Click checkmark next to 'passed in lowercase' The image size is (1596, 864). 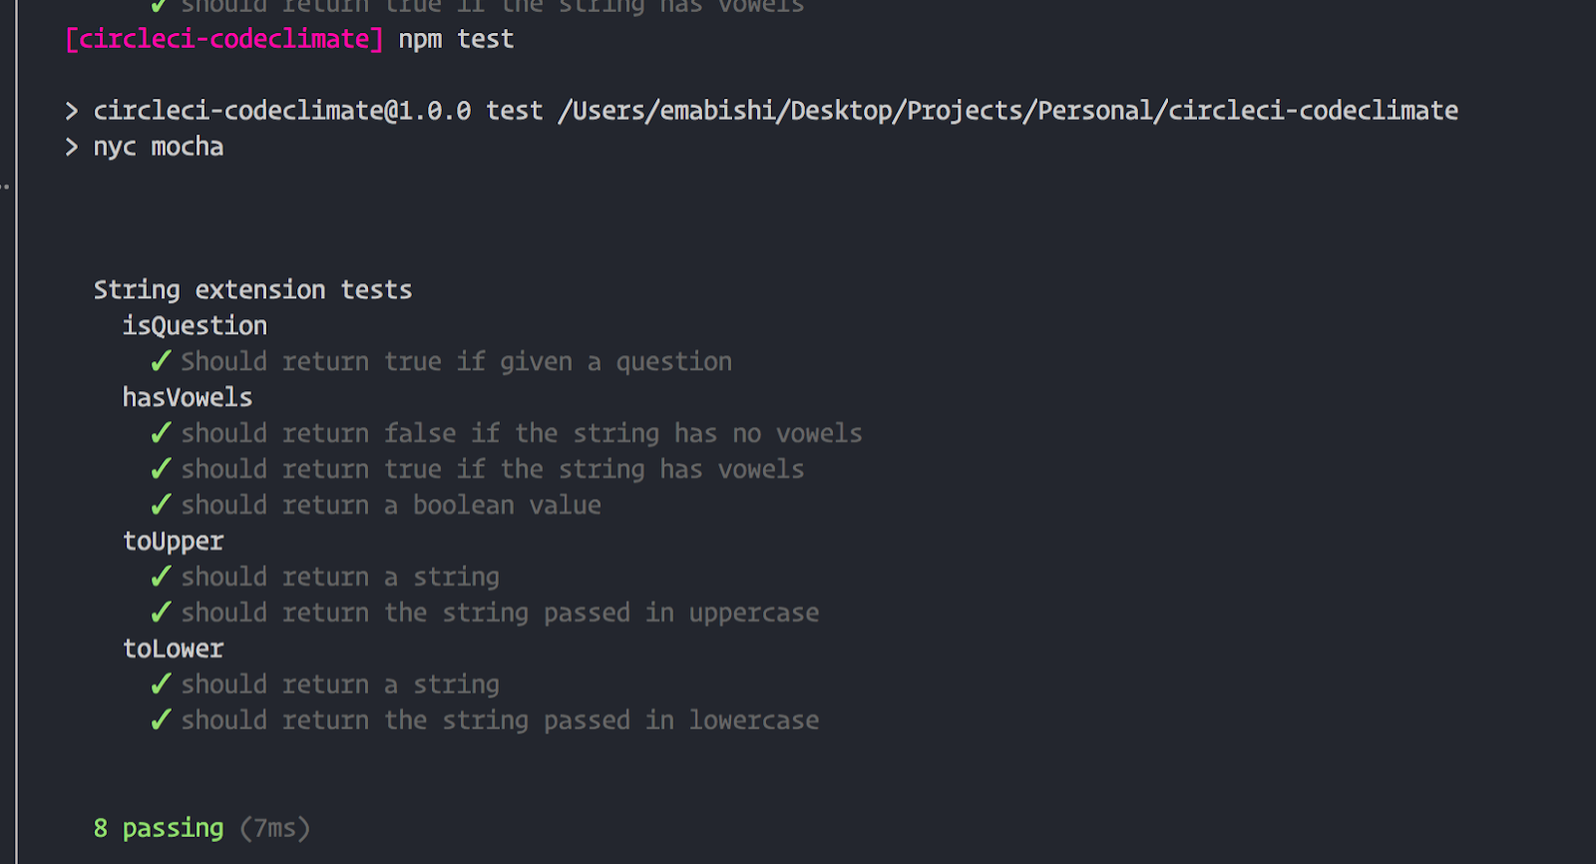coord(161,720)
